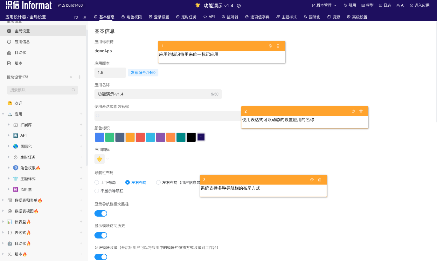This screenshot has height=261, width=437.
Task: Select the green color swatch
Action: 109,137
